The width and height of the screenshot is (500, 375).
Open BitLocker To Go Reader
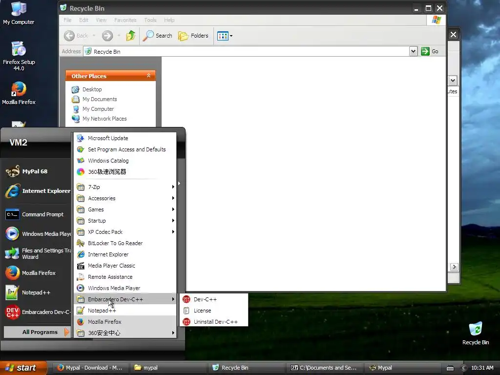click(x=125, y=243)
